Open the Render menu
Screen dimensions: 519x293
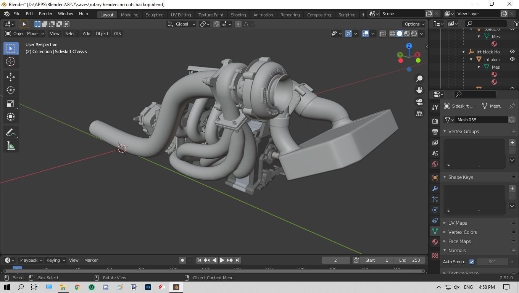pyautogui.click(x=45, y=14)
